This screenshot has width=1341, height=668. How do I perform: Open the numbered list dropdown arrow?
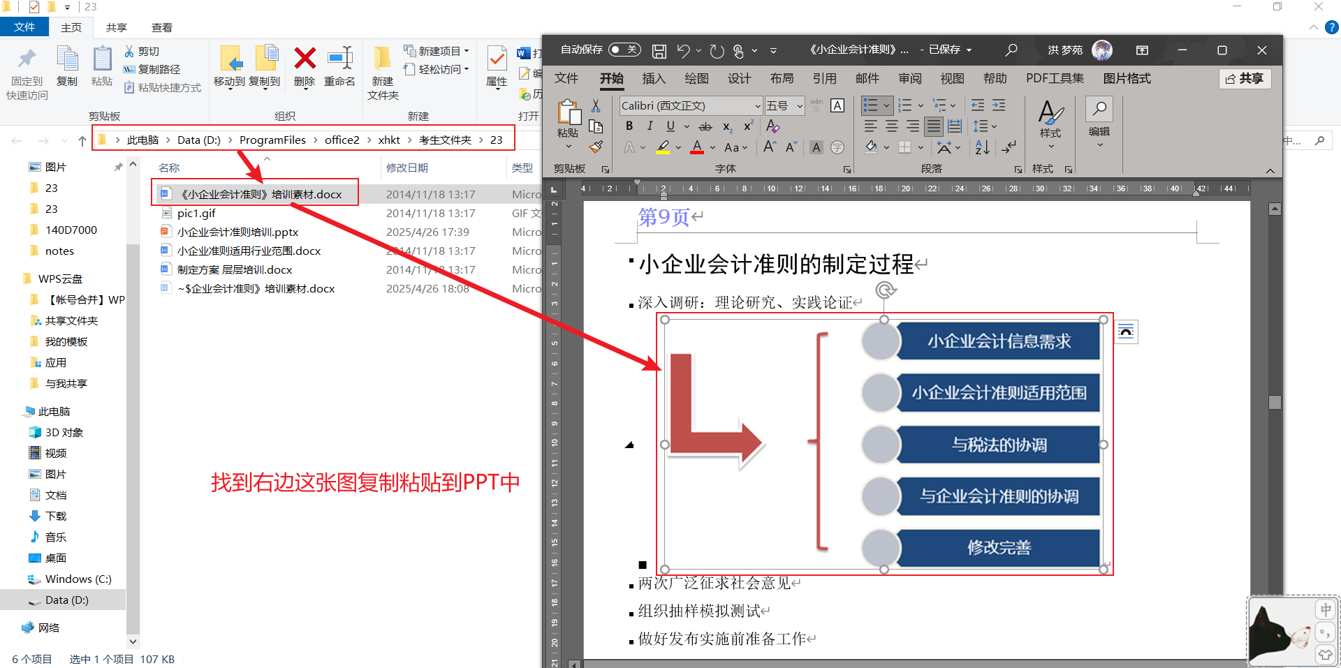921,106
